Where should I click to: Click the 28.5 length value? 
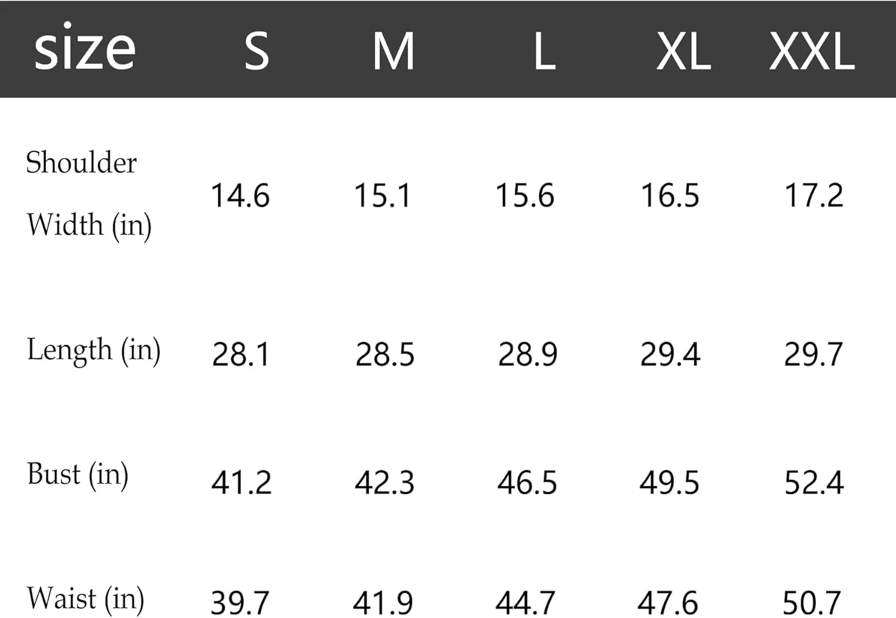tap(385, 354)
